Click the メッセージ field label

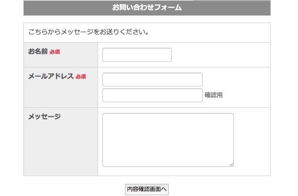(x=45, y=116)
